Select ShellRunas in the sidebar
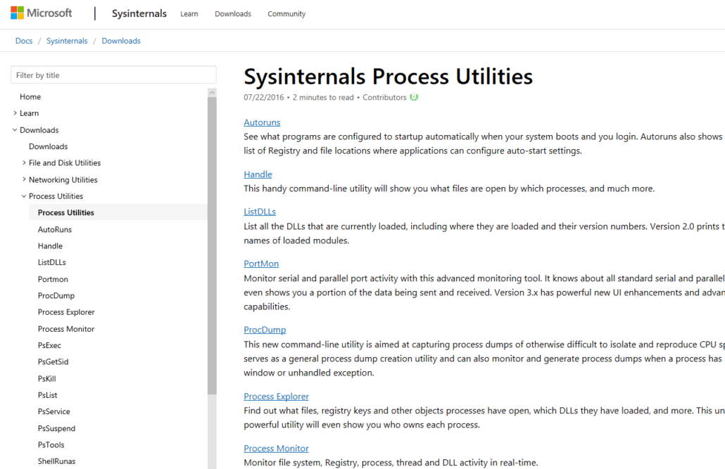Screen dimensions: 725x469 pos(56,461)
